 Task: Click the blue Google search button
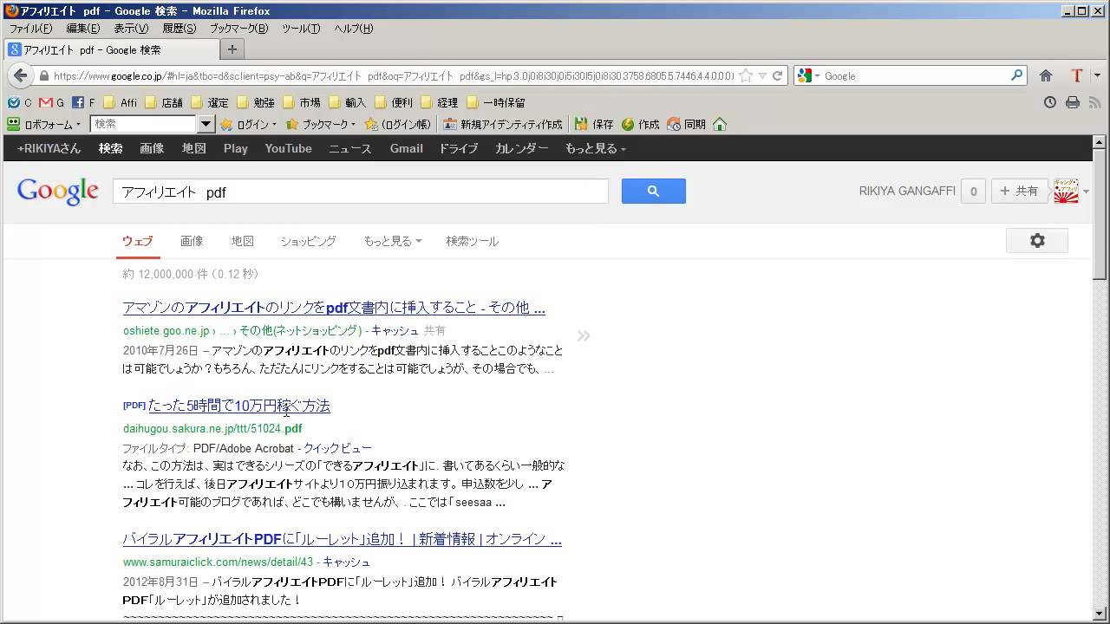click(654, 192)
